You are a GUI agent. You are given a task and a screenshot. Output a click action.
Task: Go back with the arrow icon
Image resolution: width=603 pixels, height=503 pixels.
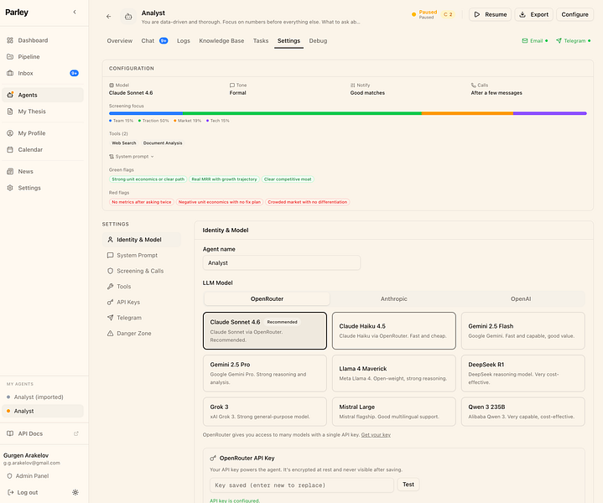click(108, 17)
